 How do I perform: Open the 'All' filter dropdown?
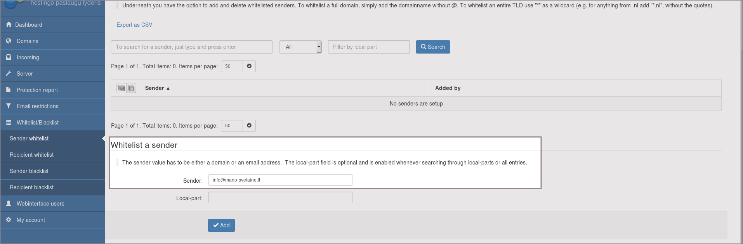[300, 47]
